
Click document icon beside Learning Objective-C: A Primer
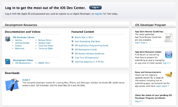click(x=72, y=62)
